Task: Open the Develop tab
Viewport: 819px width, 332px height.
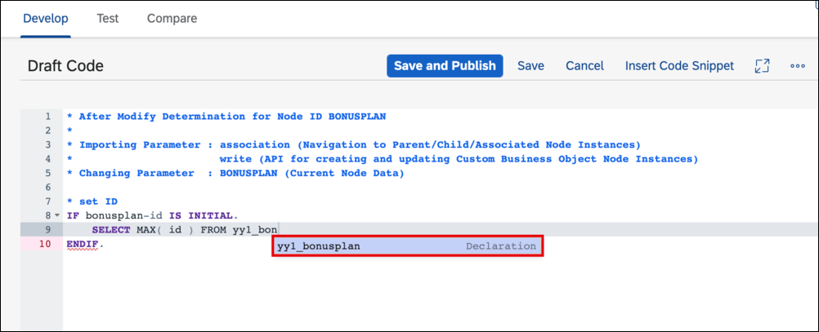Action: tap(46, 19)
